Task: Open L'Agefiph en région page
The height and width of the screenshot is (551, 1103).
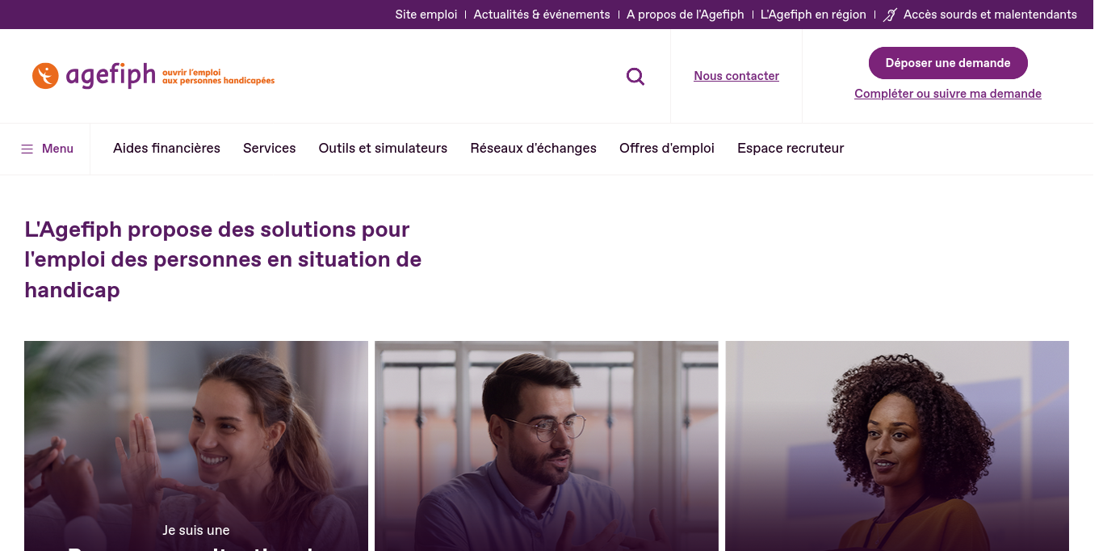Action: point(813,15)
